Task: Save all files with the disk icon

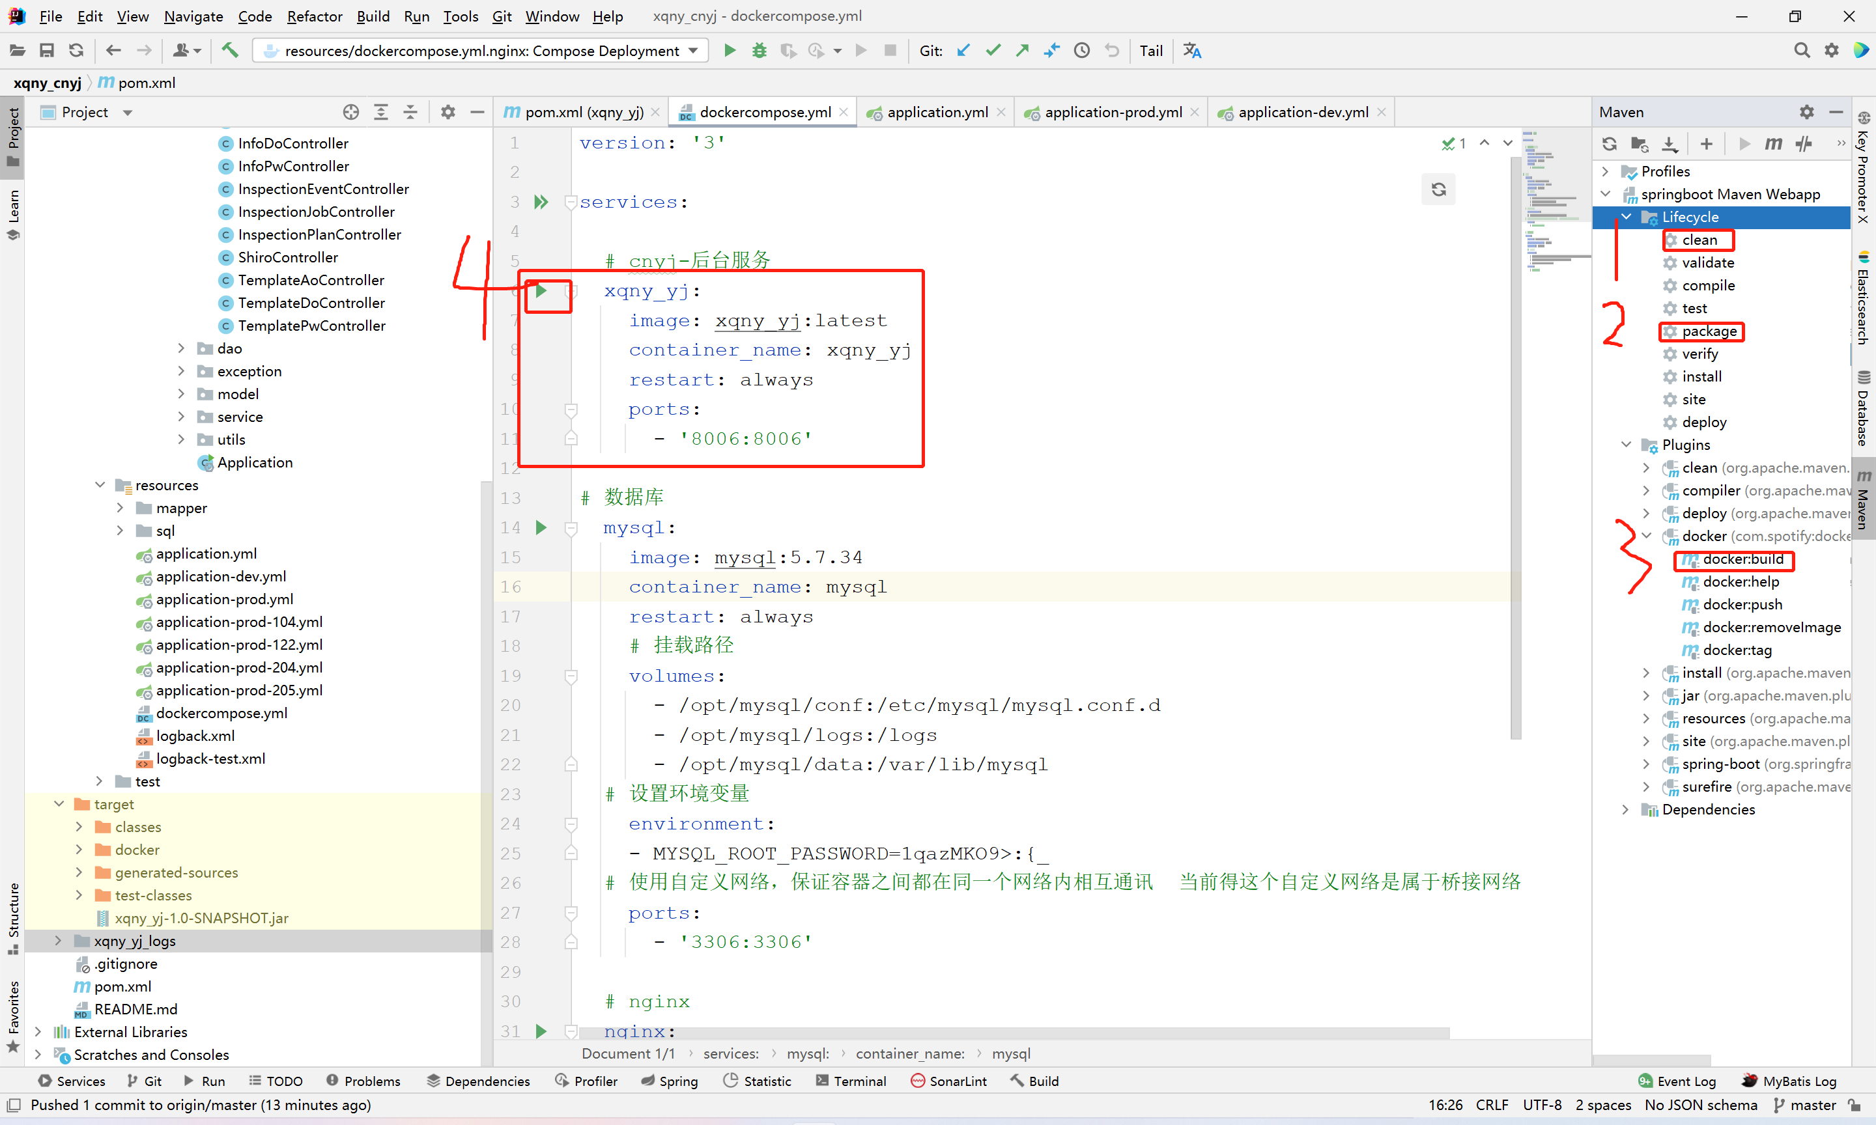Action: [47, 51]
